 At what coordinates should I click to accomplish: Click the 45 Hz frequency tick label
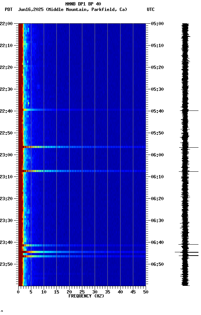[x=133, y=292]
